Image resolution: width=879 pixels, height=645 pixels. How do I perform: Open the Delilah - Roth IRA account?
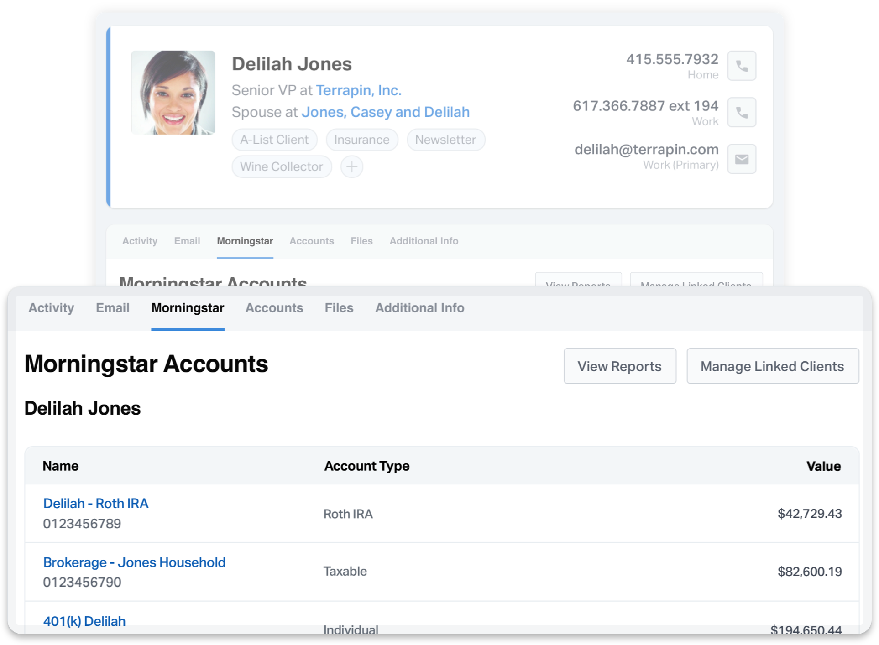(x=95, y=503)
